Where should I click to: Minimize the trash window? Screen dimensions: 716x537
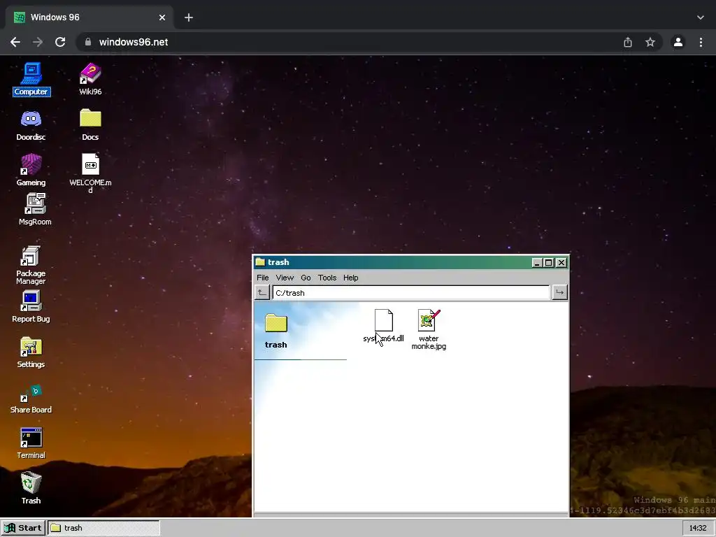coord(537,263)
